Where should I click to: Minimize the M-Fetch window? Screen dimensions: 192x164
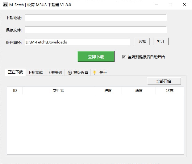(157, 5)
